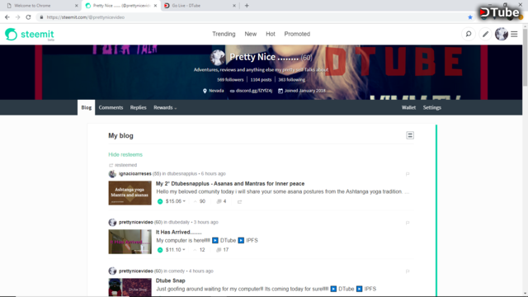The width and height of the screenshot is (528, 297).
Task: Click the browser forward arrow
Action: click(17, 17)
